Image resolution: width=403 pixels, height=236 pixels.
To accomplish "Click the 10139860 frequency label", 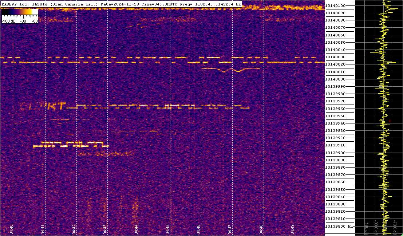I will 335,182.
